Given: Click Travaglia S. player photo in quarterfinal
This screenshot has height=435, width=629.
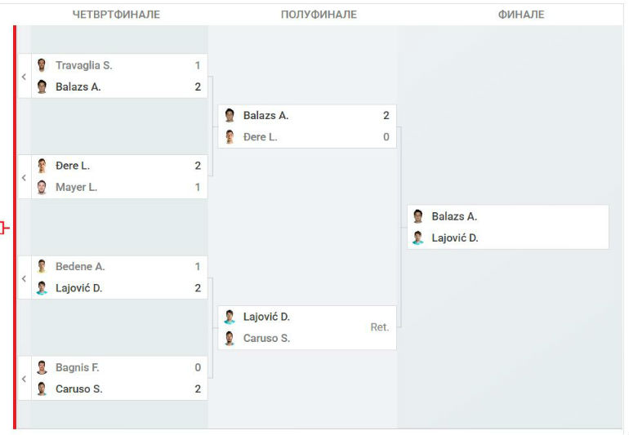Looking at the screenshot, I should tap(42, 65).
